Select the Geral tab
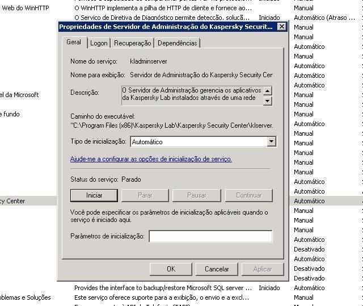The width and height of the screenshot is (363, 306). 74,42
